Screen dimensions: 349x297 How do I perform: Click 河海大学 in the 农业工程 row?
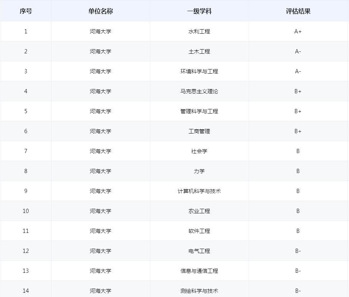pyautogui.click(x=100, y=211)
